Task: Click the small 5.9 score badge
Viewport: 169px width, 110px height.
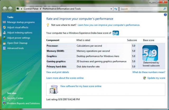Action: (116, 33)
